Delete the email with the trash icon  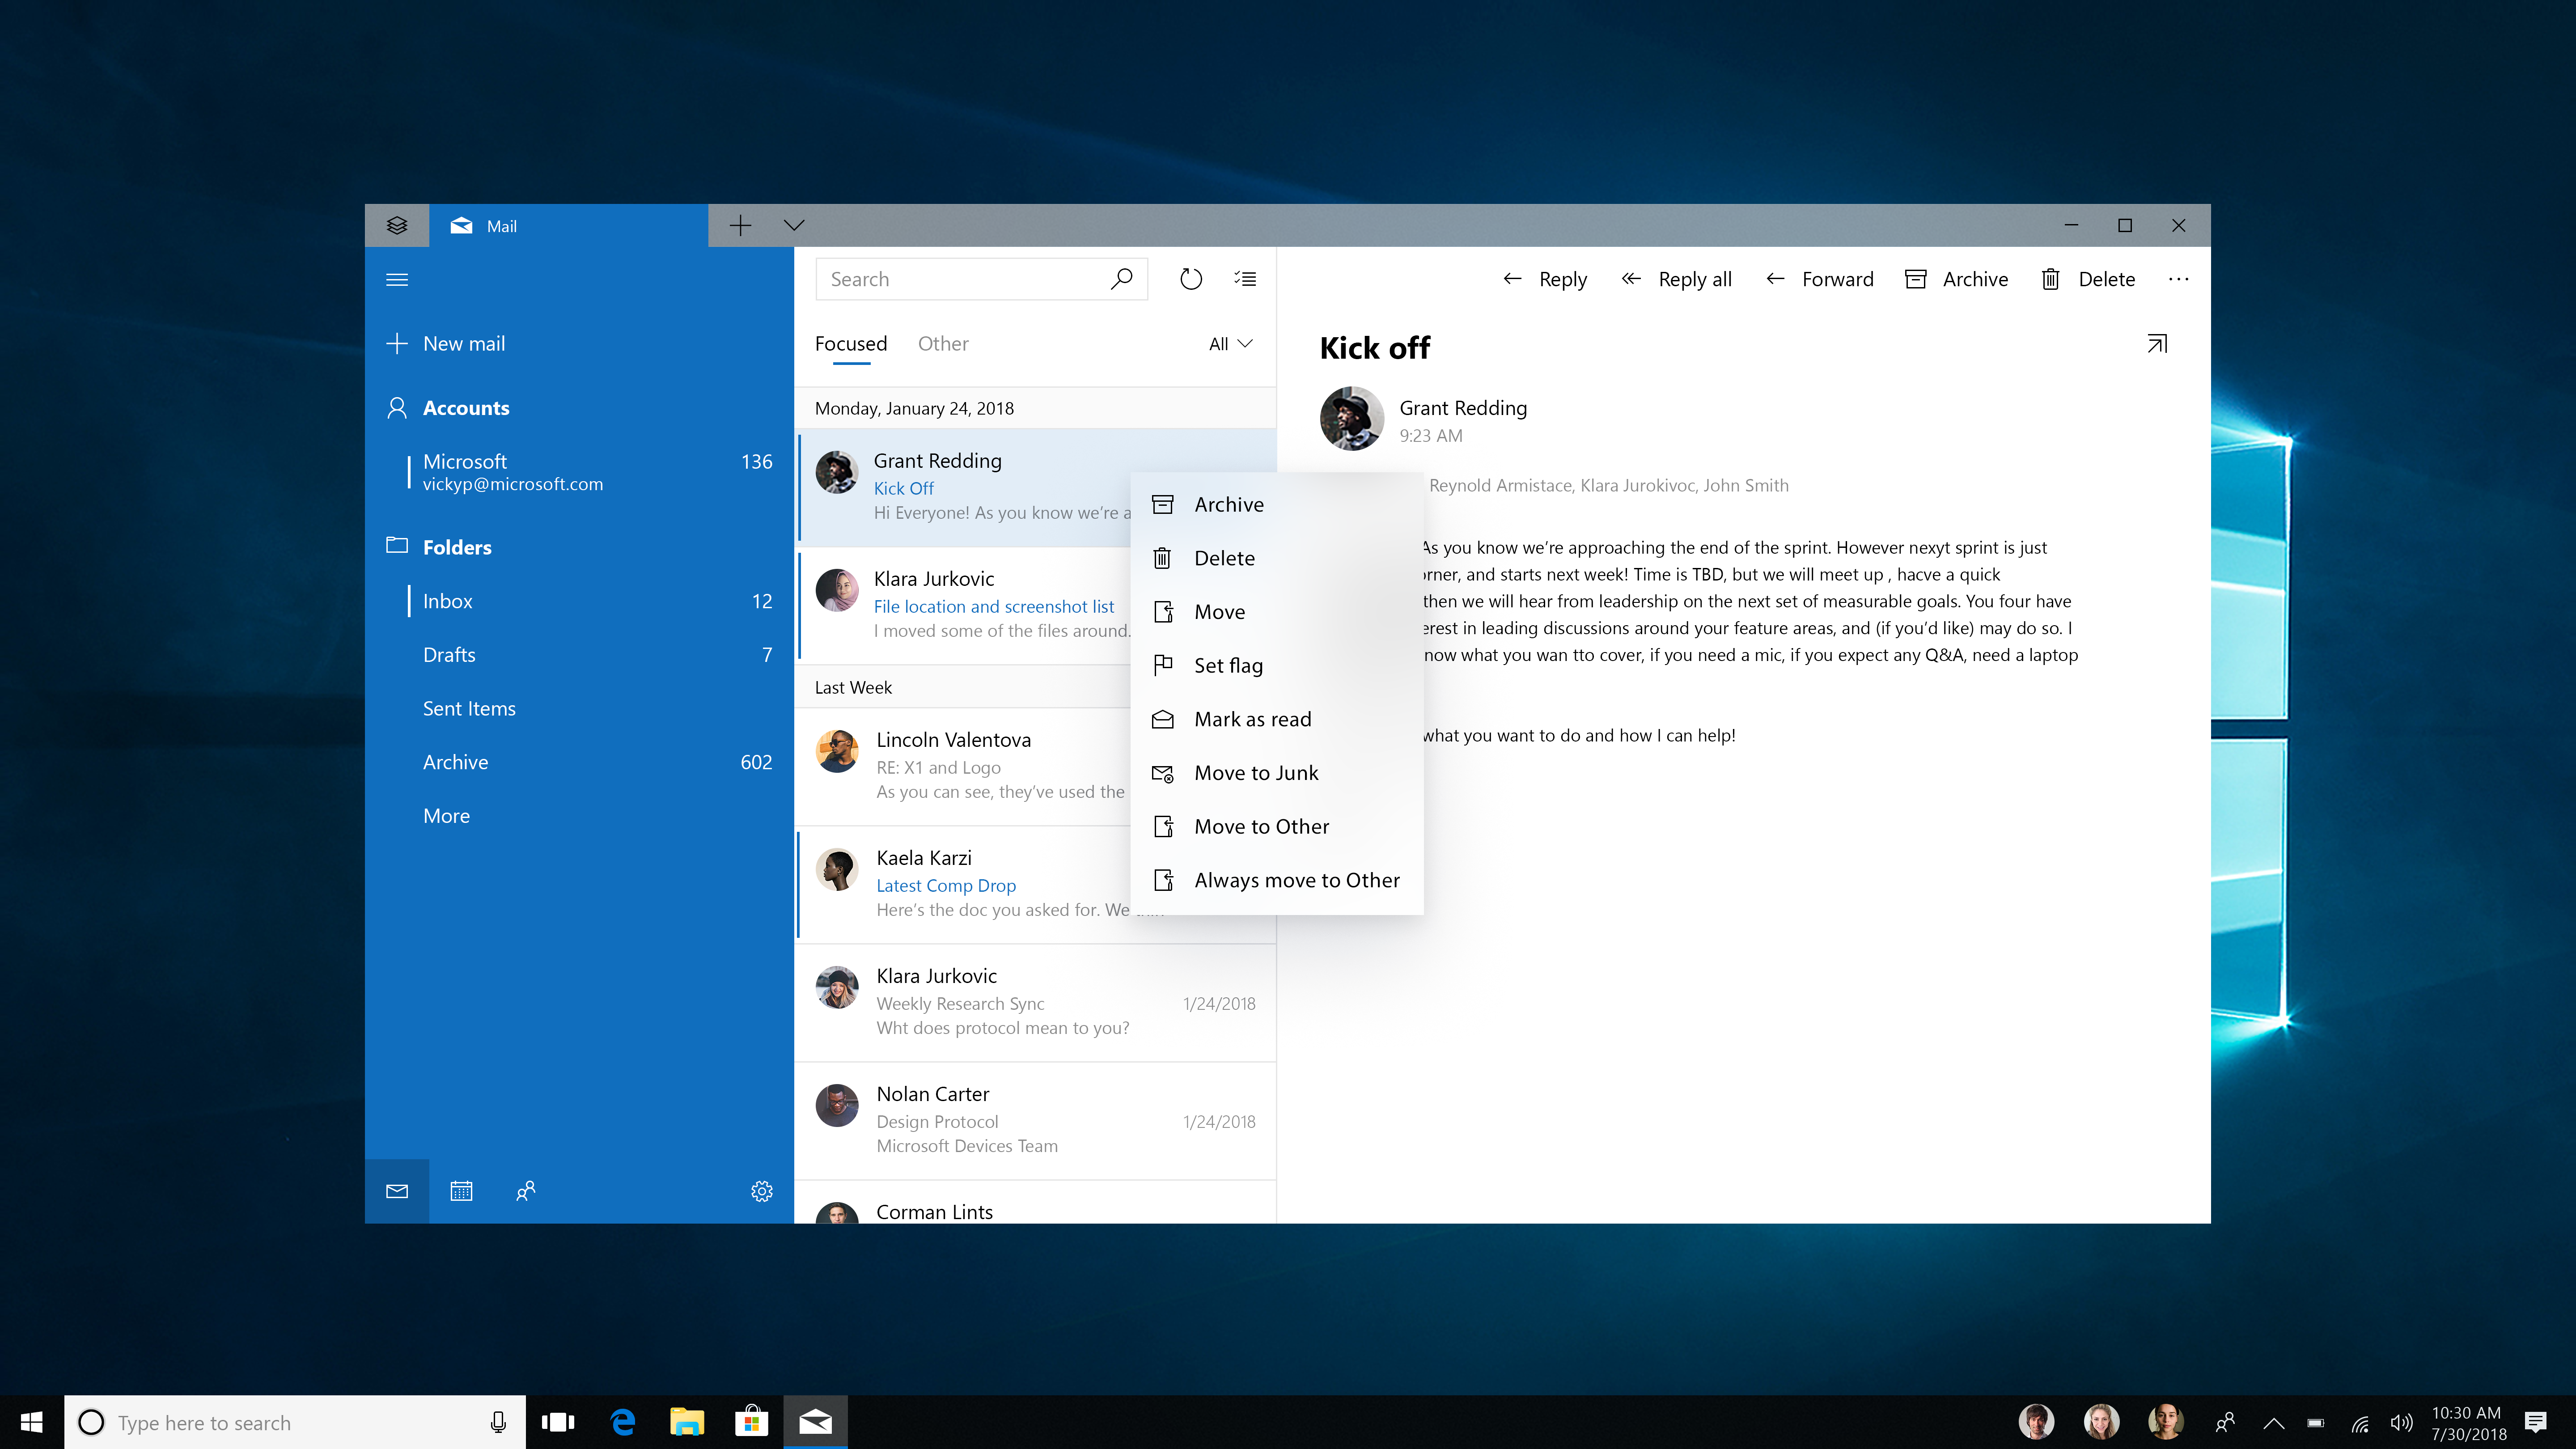tap(2087, 279)
